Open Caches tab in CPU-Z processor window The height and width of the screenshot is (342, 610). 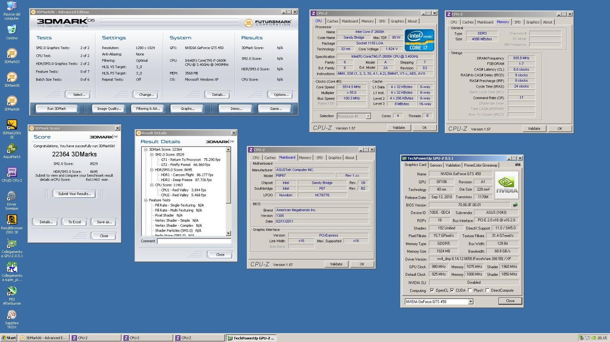pyautogui.click(x=332, y=21)
